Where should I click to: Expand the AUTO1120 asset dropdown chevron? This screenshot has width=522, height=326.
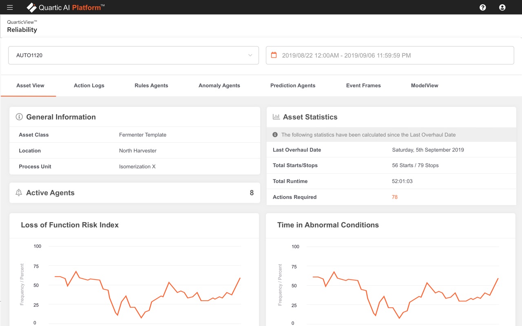click(250, 55)
